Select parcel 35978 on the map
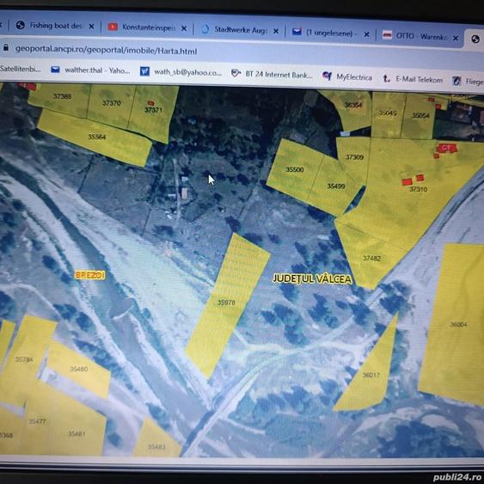 click(228, 304)
